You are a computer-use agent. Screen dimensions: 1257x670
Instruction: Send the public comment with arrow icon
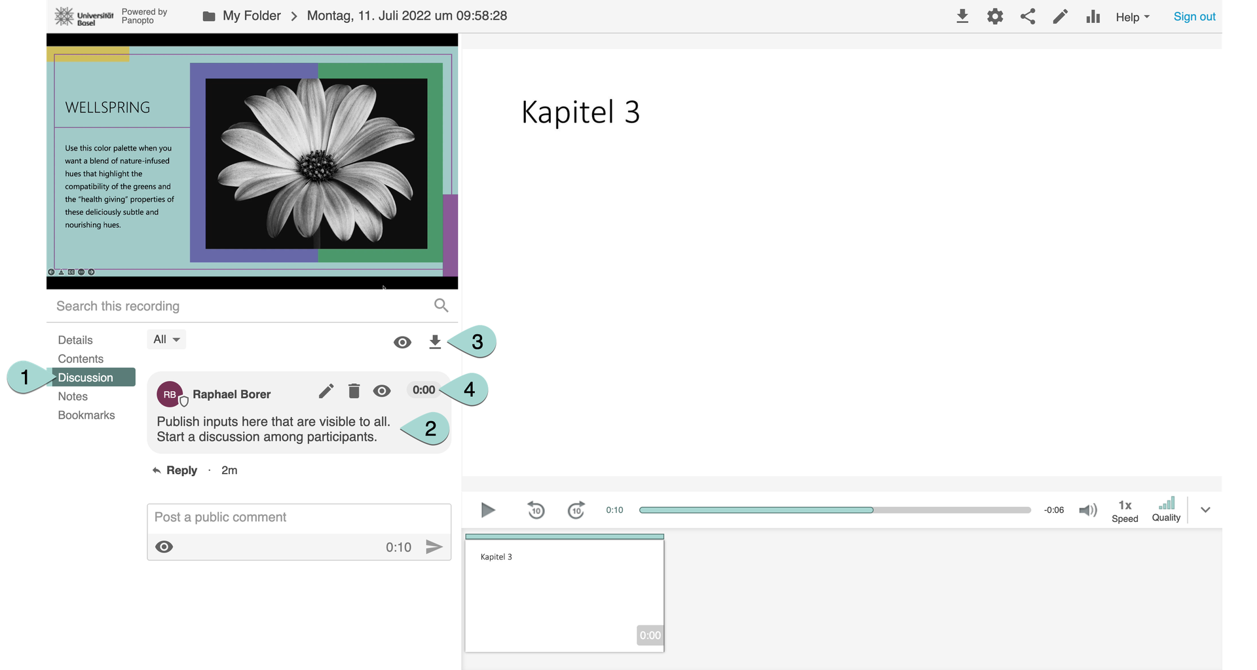[x=434, y=547]
